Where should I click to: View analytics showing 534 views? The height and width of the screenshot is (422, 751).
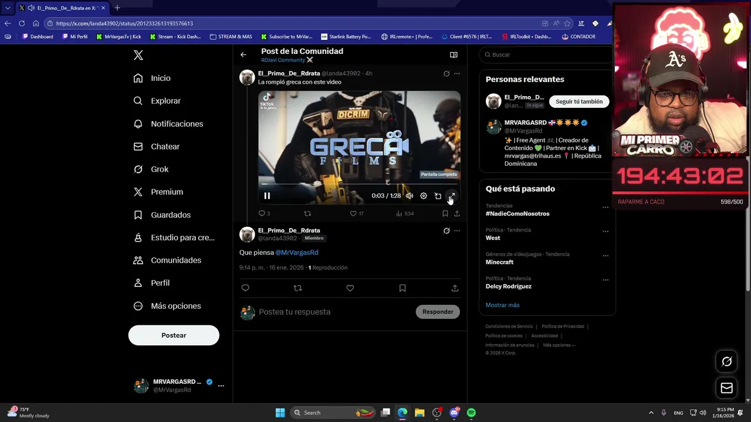[x=405, y=213]
